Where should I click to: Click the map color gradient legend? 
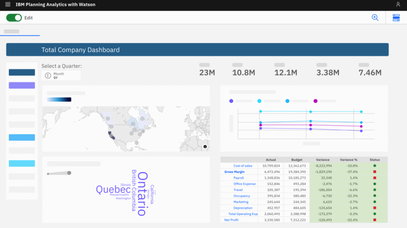[59, 100]
